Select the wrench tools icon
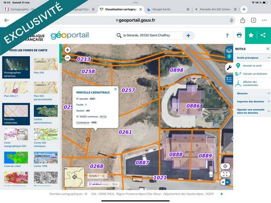Image resolution: width=271 pixels, height=203 pixels. (x=229, y=67)
